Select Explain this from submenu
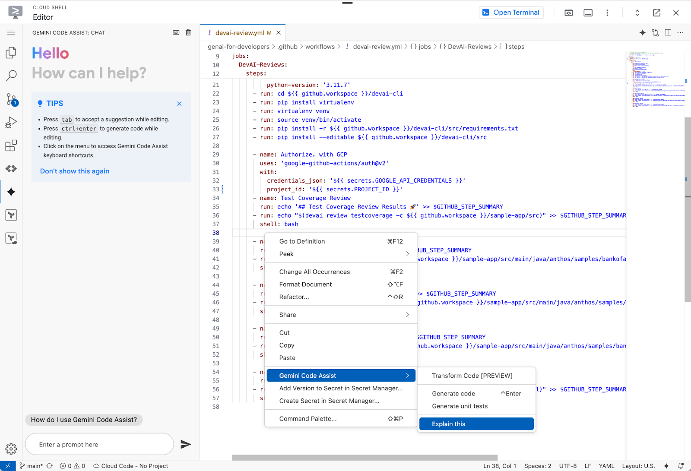The width and height of the screenshot is (691, 471). (x=476, y=424)
